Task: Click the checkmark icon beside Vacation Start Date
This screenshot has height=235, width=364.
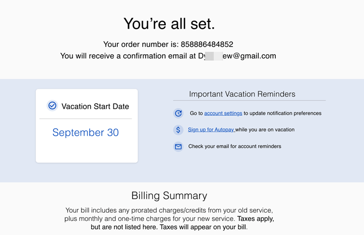Action: [x=52, y=106]
